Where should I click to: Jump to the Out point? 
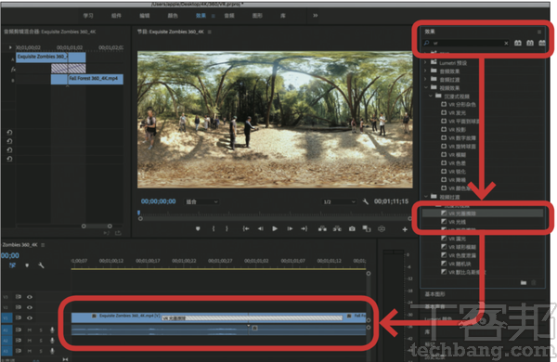[x=304, y=228]
